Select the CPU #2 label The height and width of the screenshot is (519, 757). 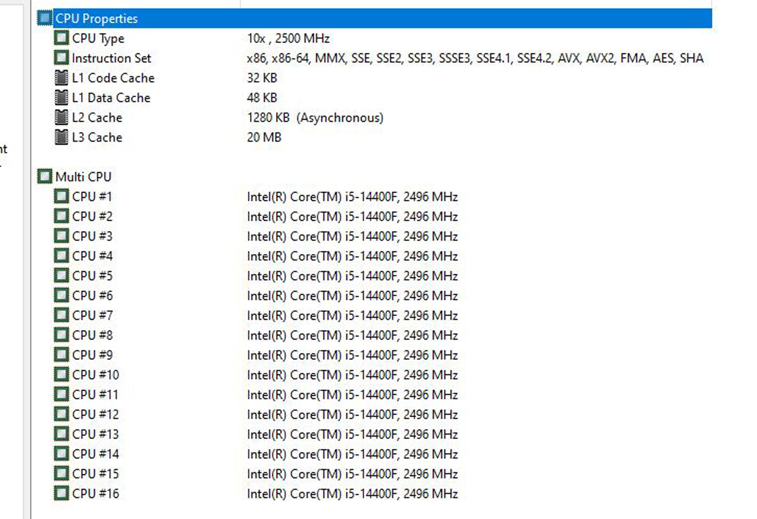click(x=92, y=217)
